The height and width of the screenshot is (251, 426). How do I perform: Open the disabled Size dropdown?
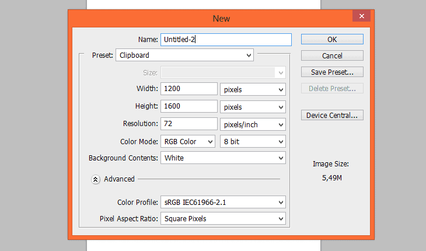(223, 73)
